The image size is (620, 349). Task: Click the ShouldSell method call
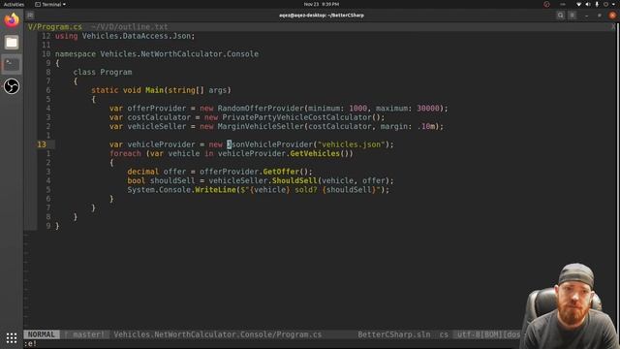click(x=294, y=181)
